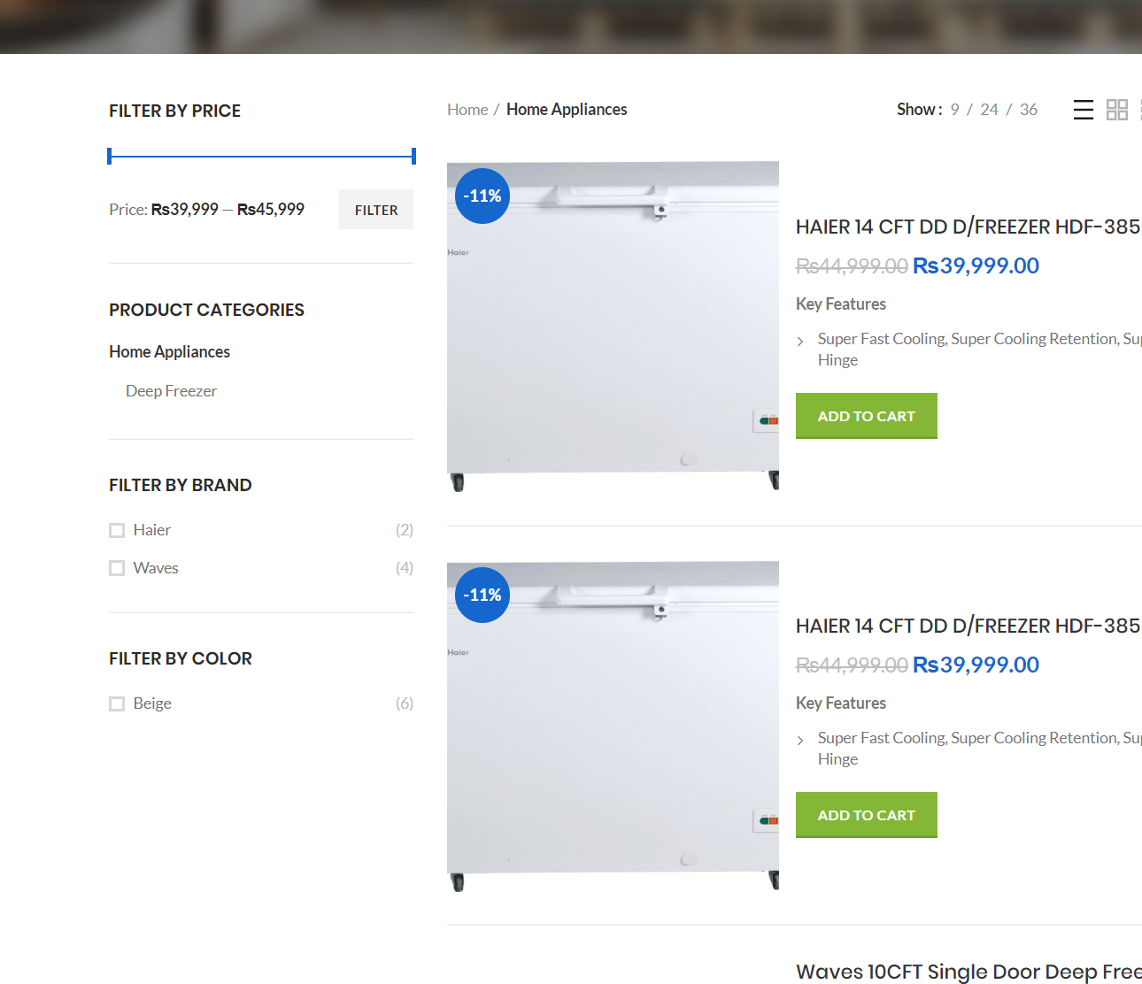Click Waves brand count (4)

pos(405,568)
